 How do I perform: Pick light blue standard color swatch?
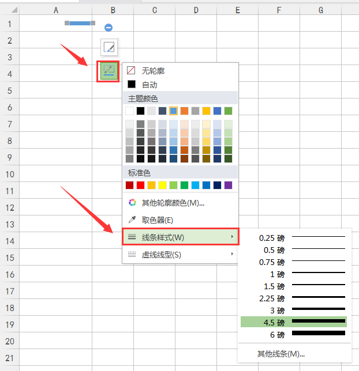click(x=196, y=185)
